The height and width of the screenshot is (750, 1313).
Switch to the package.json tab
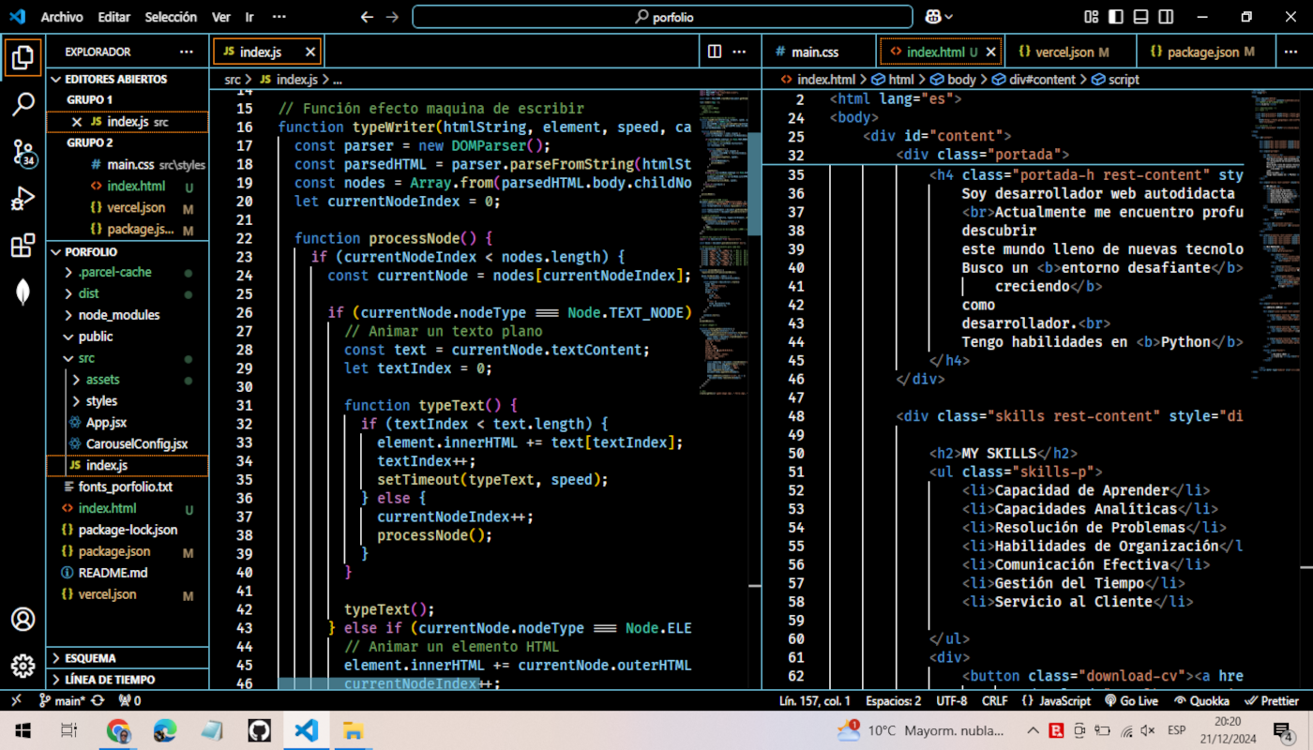[1207, 52]
